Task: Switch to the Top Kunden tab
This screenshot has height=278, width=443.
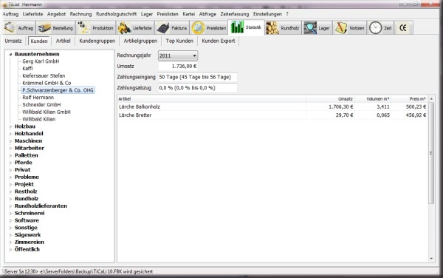Action: click(179, 41)
